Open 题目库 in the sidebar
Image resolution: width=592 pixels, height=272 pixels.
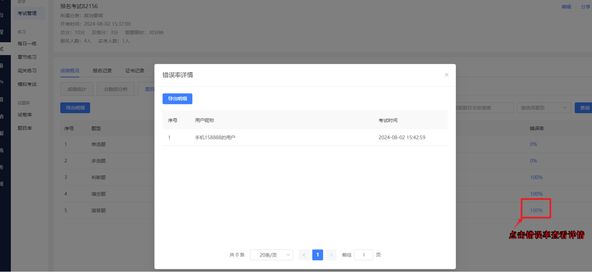25,128
